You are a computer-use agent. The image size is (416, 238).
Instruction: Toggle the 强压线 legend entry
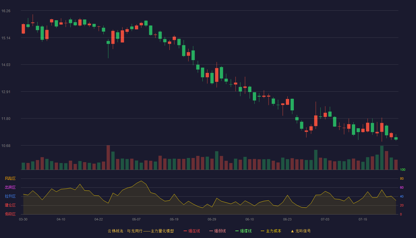coord(192,231)
